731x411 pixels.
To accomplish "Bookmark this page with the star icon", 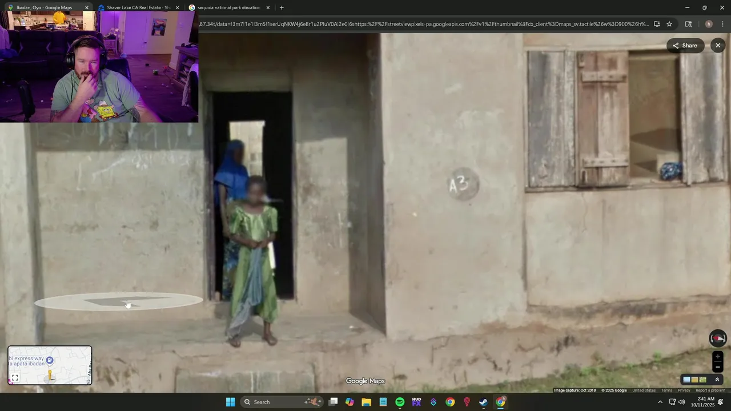I will pyautogui.click(x=669, y=24).
